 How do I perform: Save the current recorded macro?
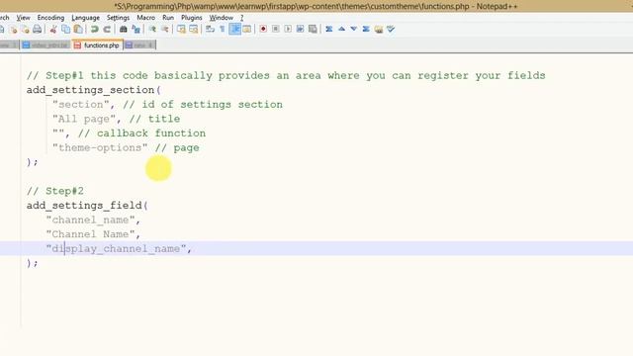click(x=313, y=29)
